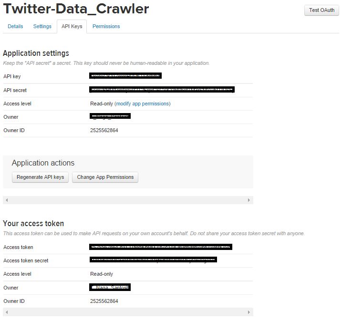Click the redacted Access token secret value
The width and height of the screenshot is (342, 322).
coord(153,260)
